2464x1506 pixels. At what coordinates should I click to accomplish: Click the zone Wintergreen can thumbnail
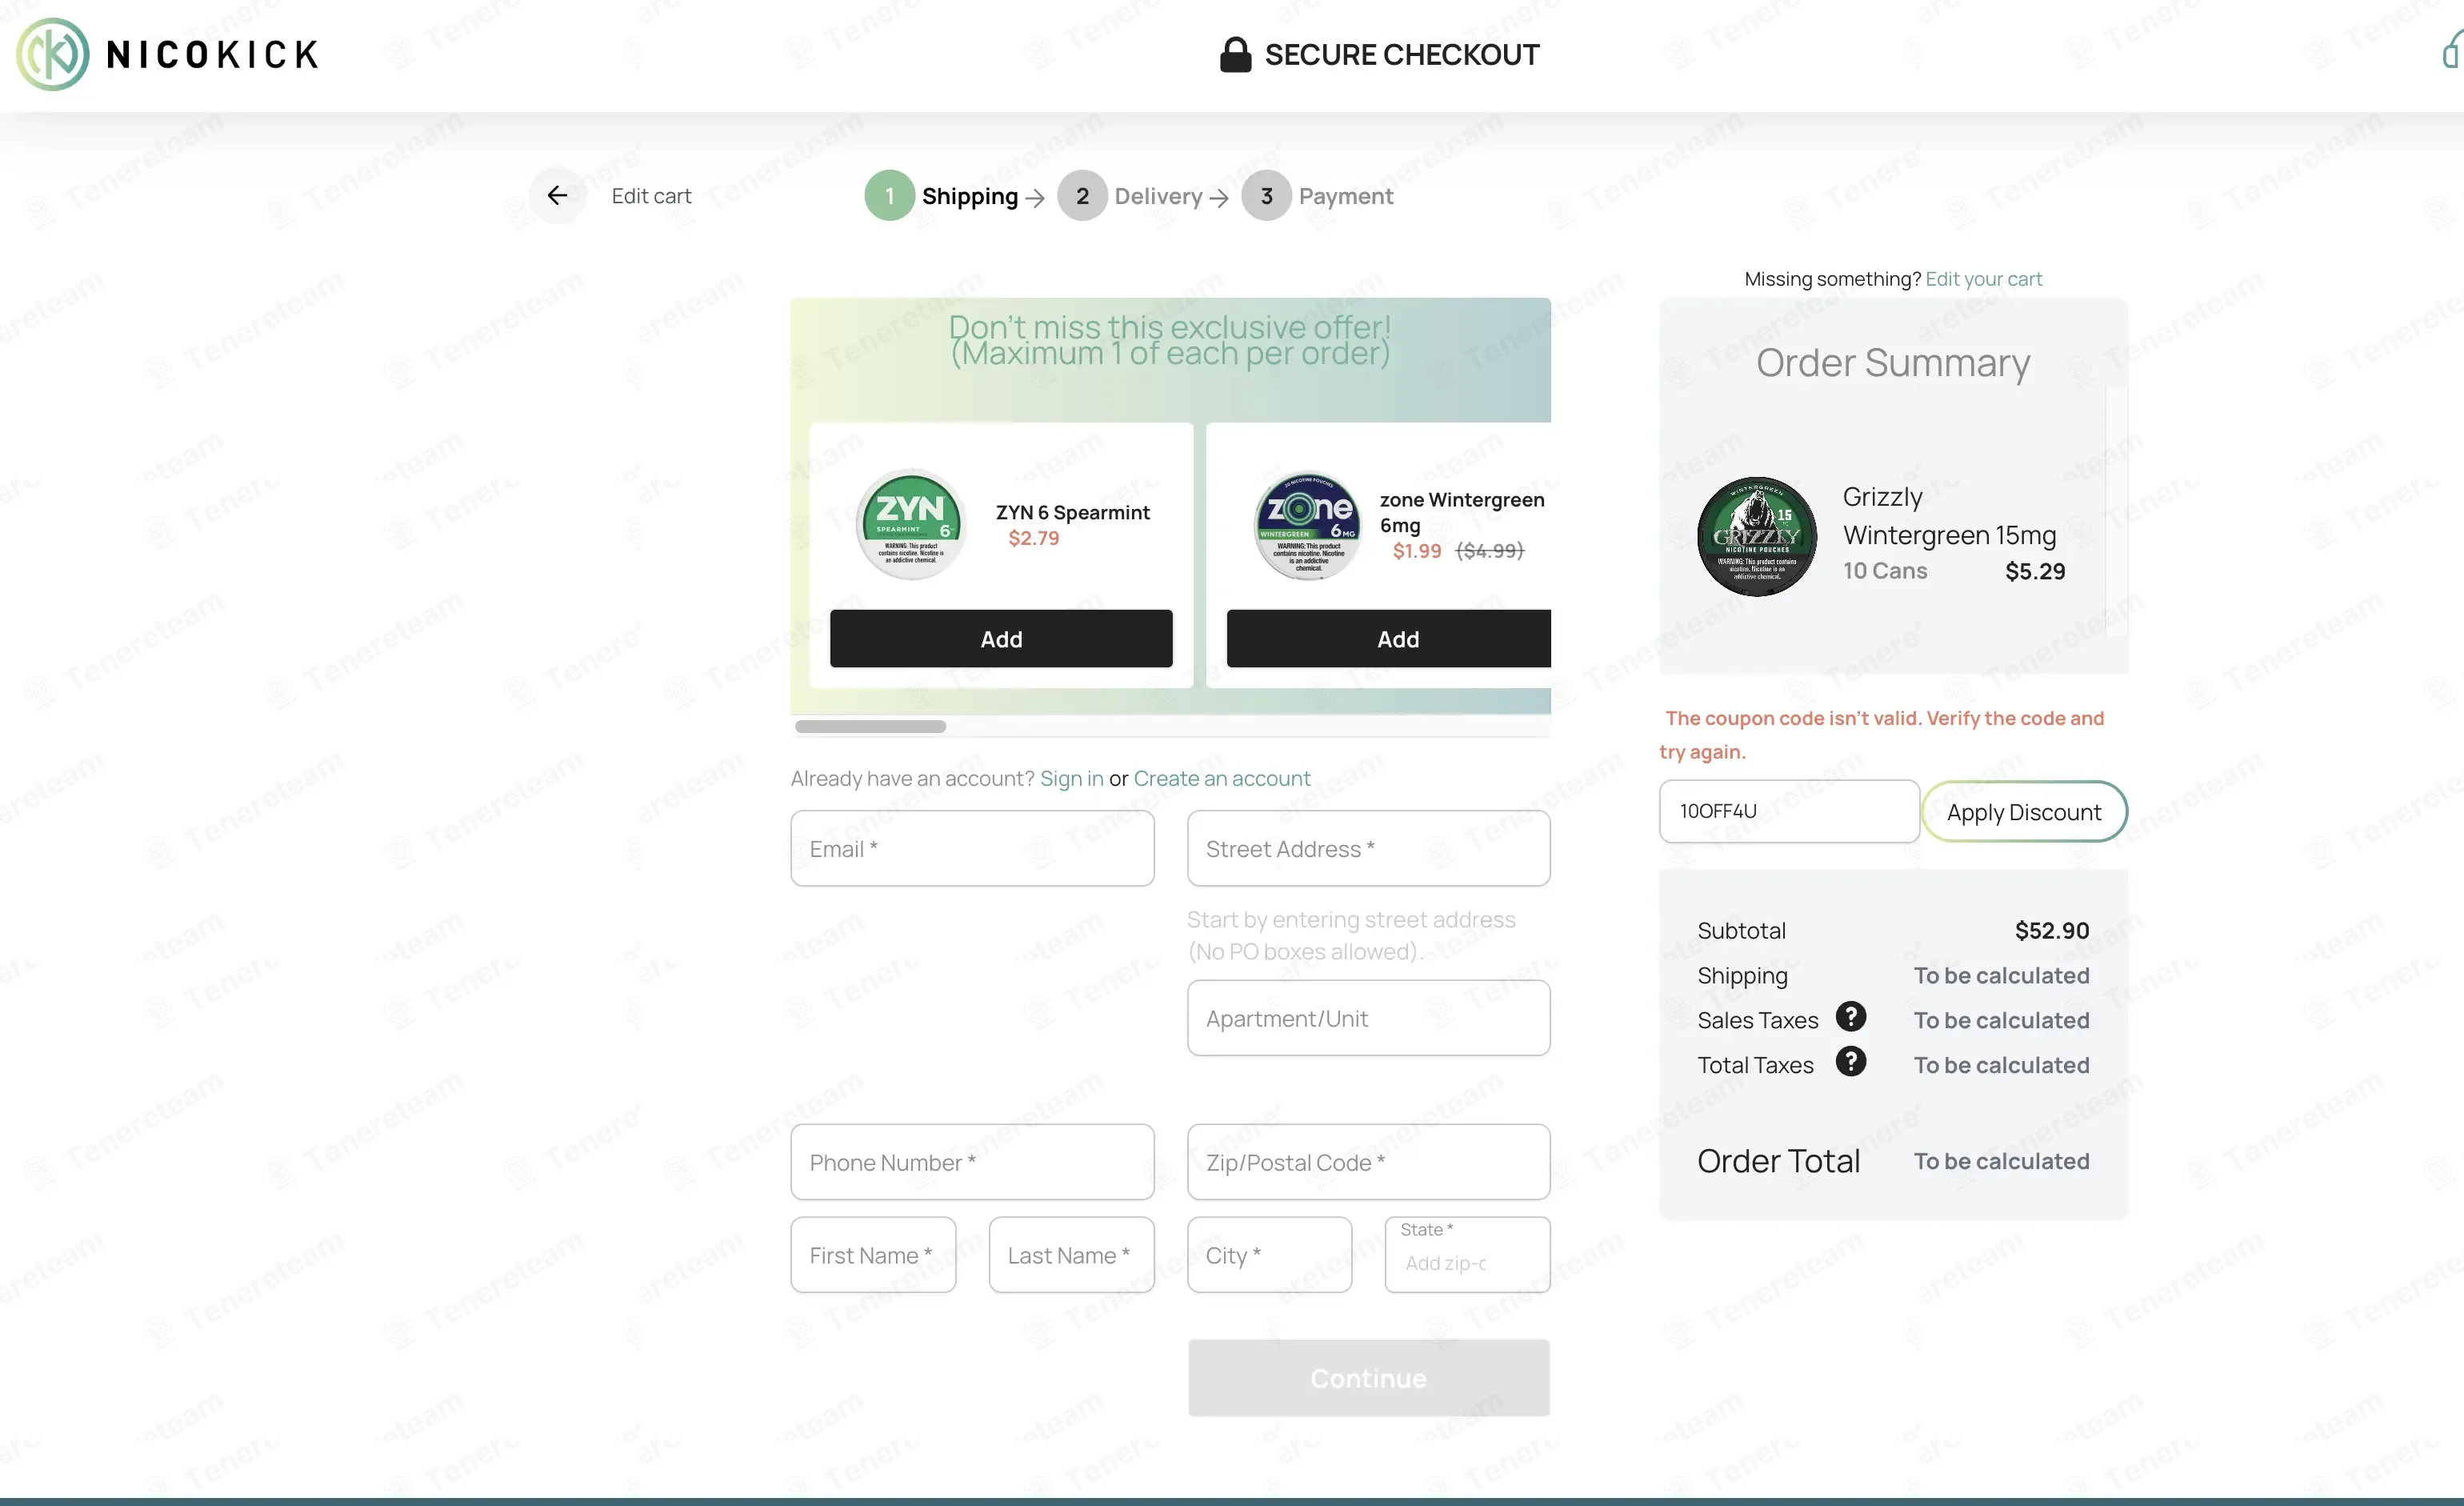[1307, 525]
